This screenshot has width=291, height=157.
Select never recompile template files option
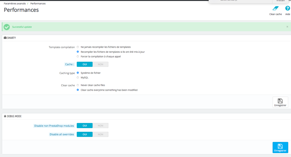pos(78,47)
